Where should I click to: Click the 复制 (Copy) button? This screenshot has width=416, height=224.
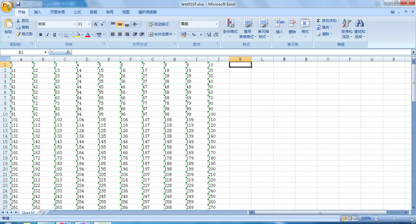(23, 27)
